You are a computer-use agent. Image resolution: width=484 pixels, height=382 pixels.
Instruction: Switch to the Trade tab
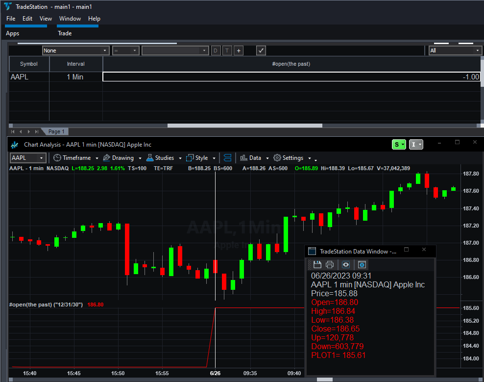[x=65, y=33]
